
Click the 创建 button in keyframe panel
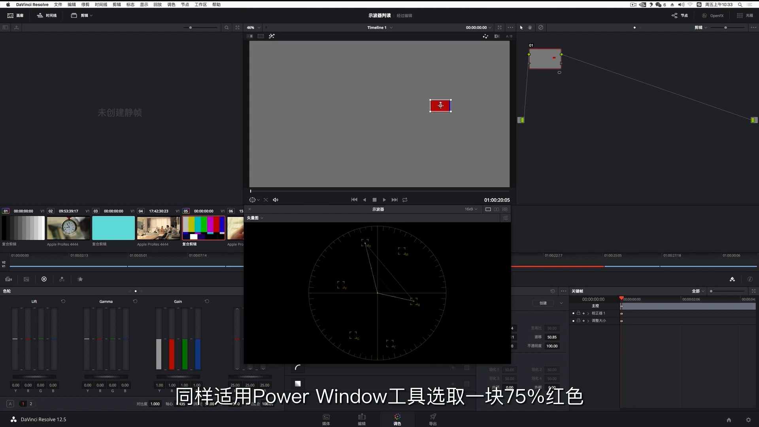(x=542, y=303)
